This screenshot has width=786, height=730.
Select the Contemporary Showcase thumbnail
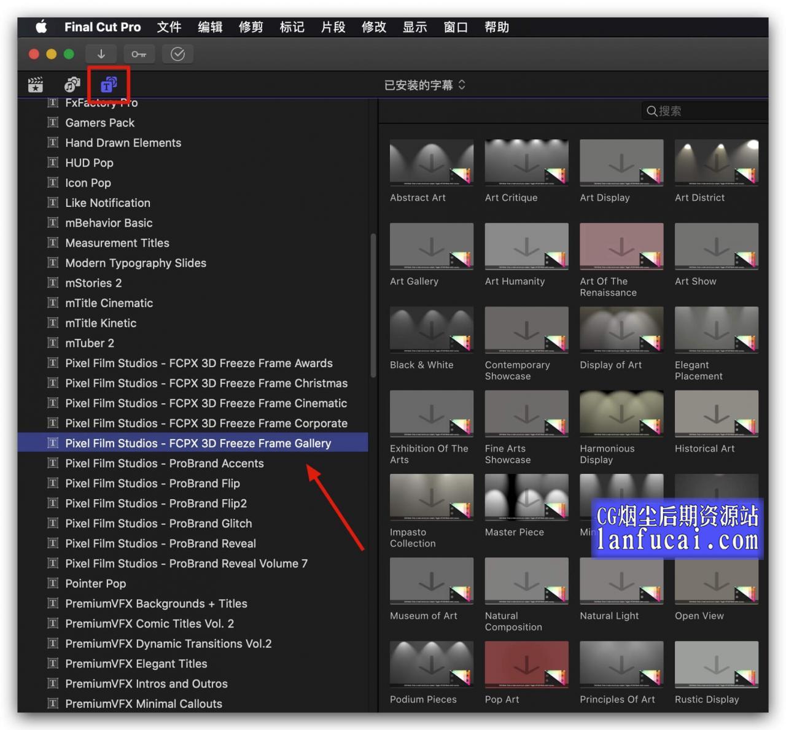pos(526,330)
